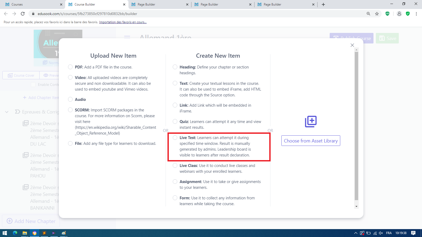Click the browser reload icon

click(x=23, y=14)
